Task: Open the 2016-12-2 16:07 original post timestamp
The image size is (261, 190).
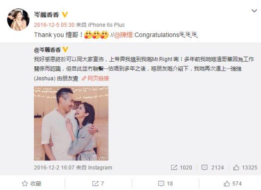Action: (54, 167)
